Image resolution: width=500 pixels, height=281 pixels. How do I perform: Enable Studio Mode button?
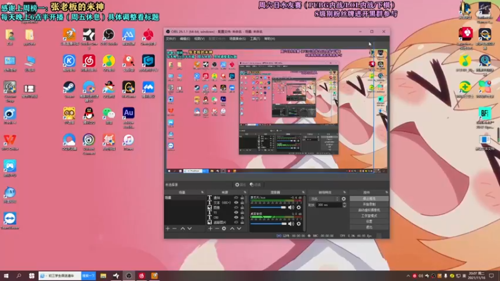[x=369, y=215]
